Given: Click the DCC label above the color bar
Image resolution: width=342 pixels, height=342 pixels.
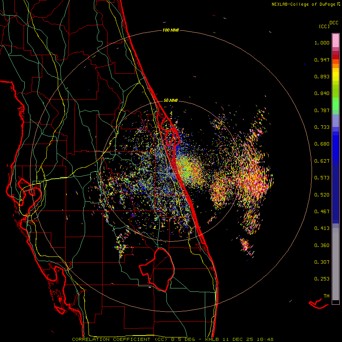Looking at the screenshot, I should tap(334, 23).
